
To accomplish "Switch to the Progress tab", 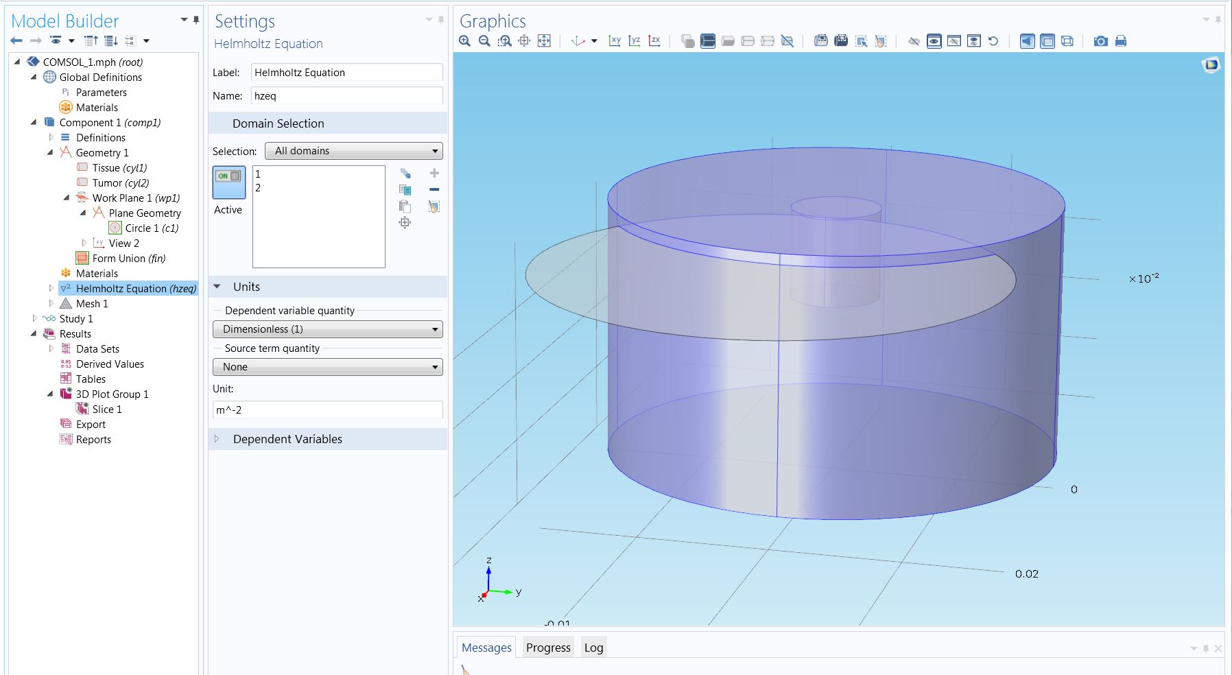I will pos(548,648).
